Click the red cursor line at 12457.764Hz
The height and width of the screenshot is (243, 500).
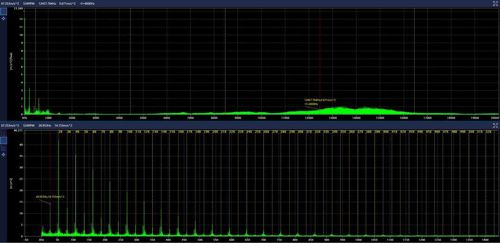point(319,56)
